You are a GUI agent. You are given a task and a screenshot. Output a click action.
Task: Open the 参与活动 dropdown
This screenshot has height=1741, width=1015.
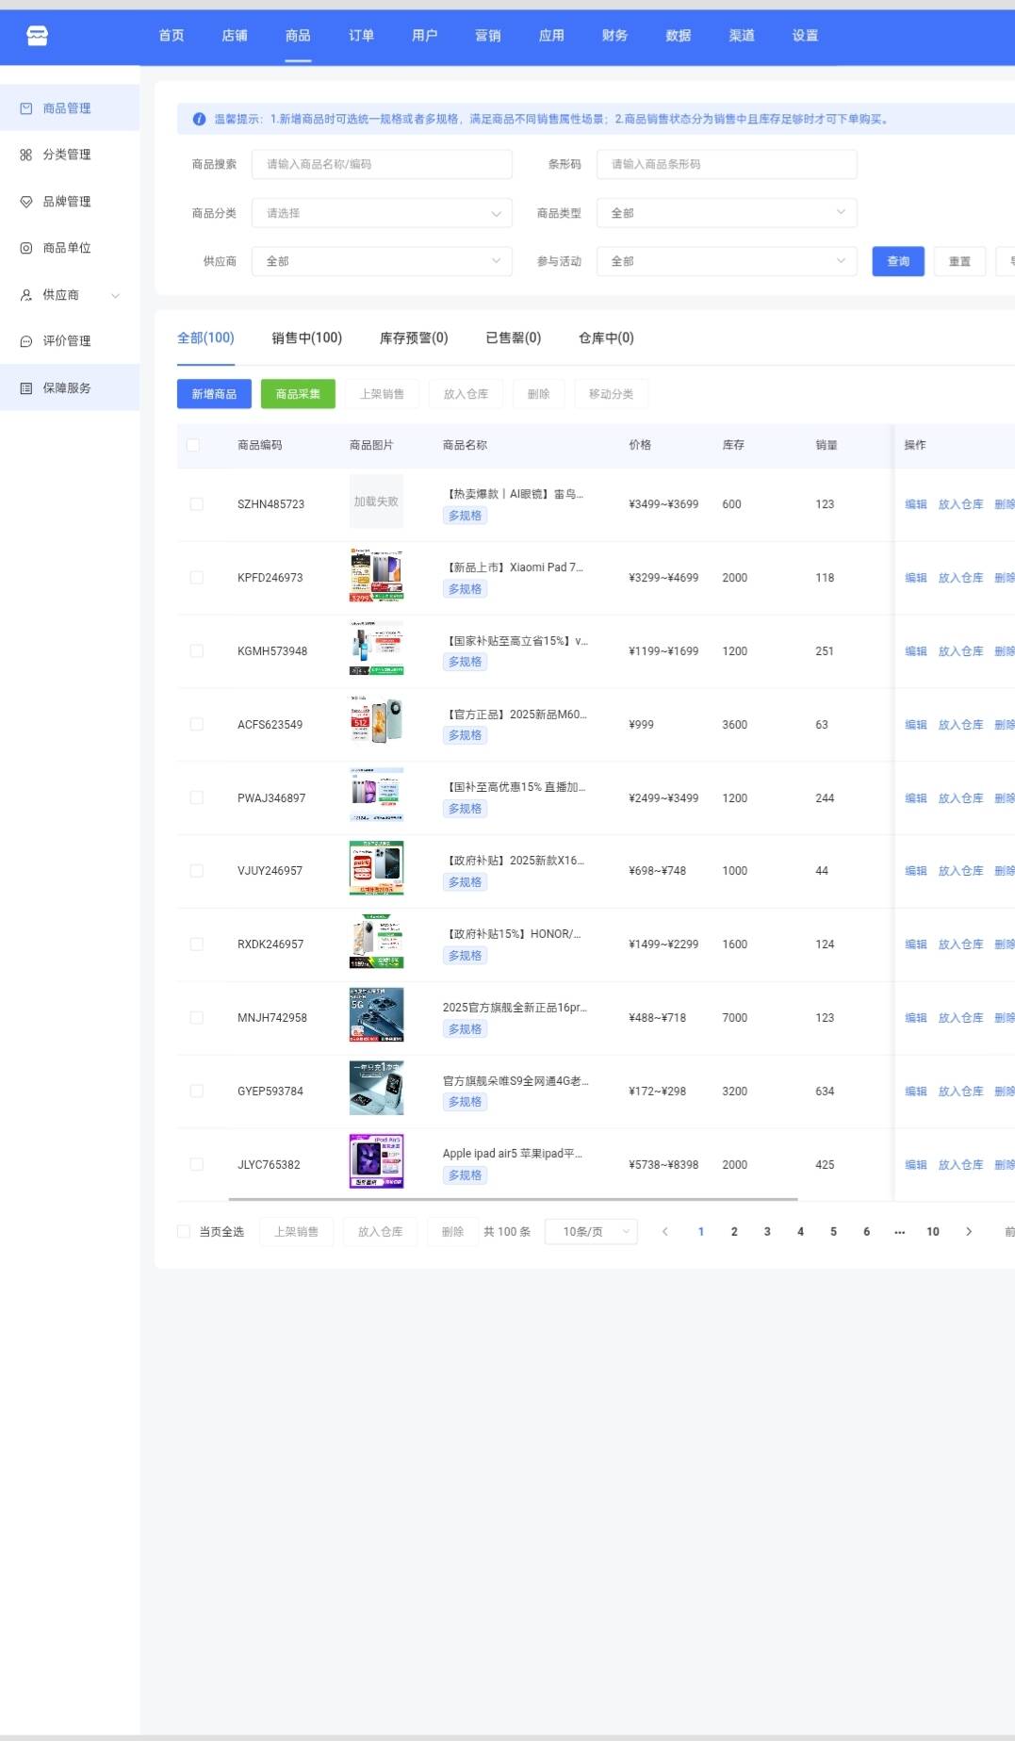coord(727,261)
